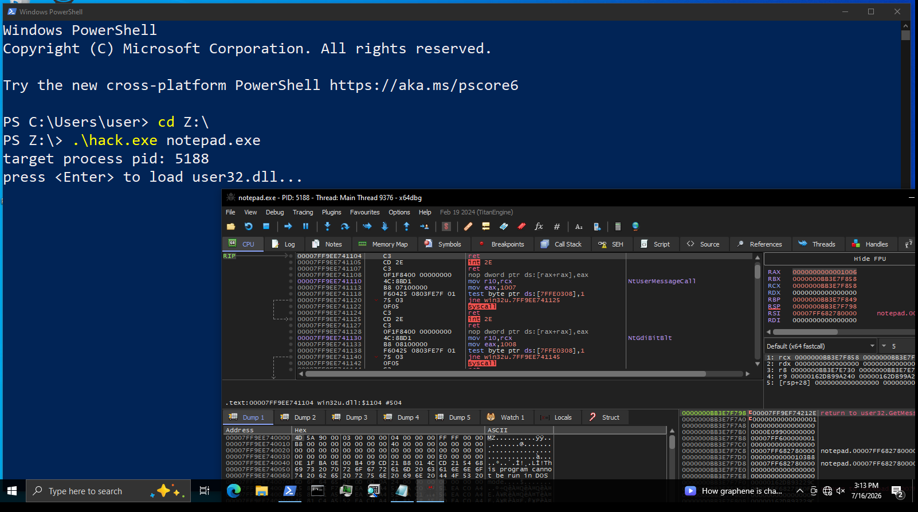
Task: Open labels with the blue tag icon
Action: point(504,226)
